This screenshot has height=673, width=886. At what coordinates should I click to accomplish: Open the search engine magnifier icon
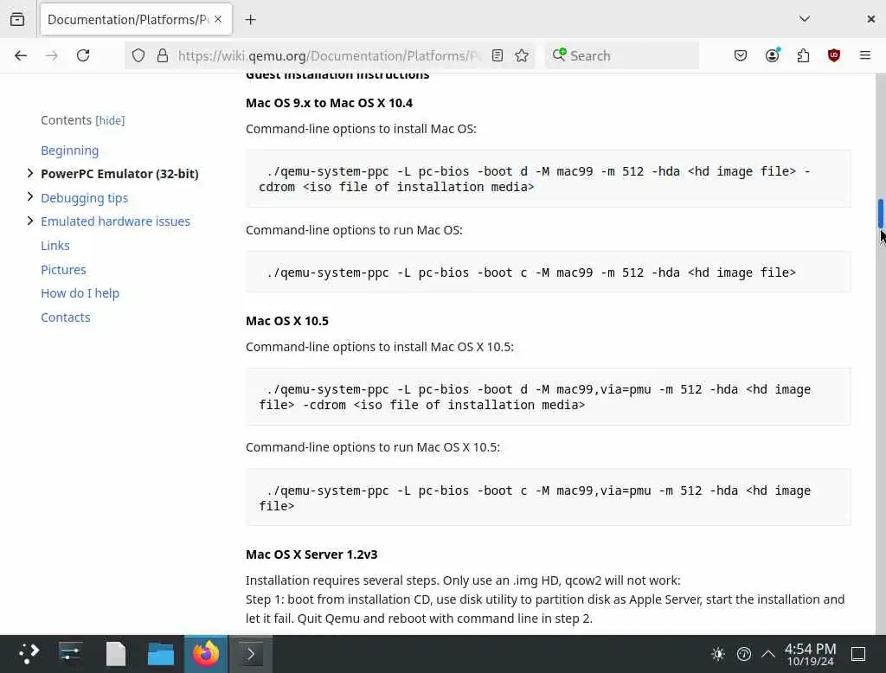coord(559,54)
